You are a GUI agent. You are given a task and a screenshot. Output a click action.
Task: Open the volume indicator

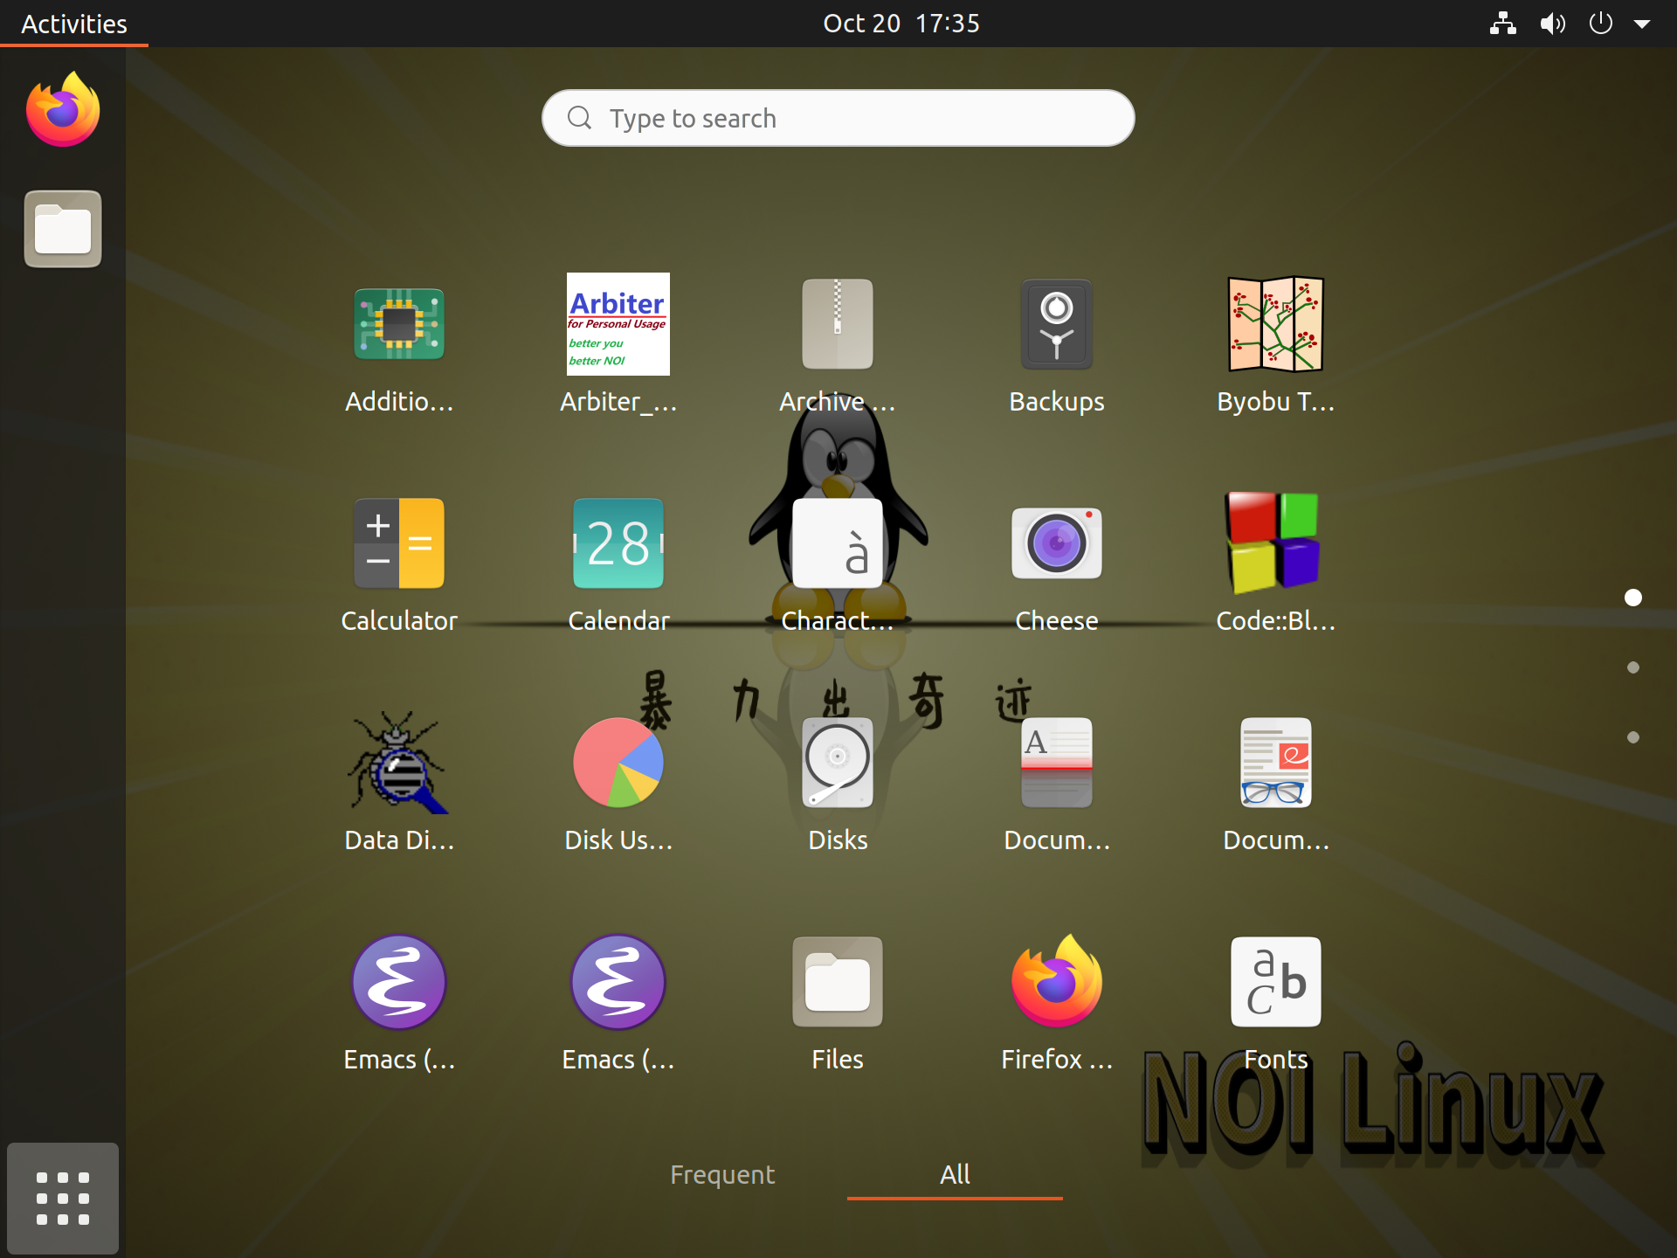point(1552,24)
